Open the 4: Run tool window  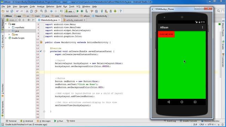(59, 121)
